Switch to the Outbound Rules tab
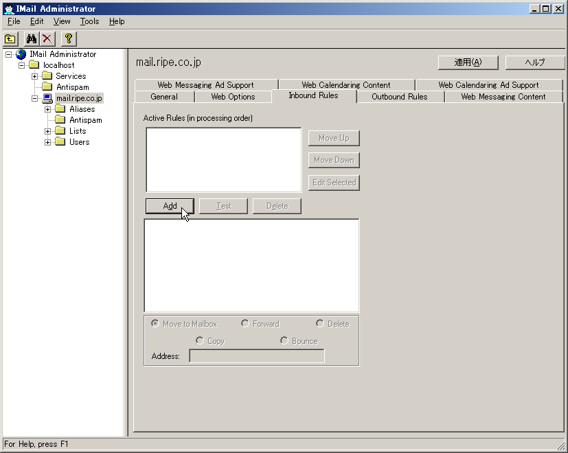 pyautogui.click(x=400, y=97)
